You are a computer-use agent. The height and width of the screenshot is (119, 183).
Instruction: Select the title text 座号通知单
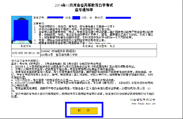click(84, 10)
